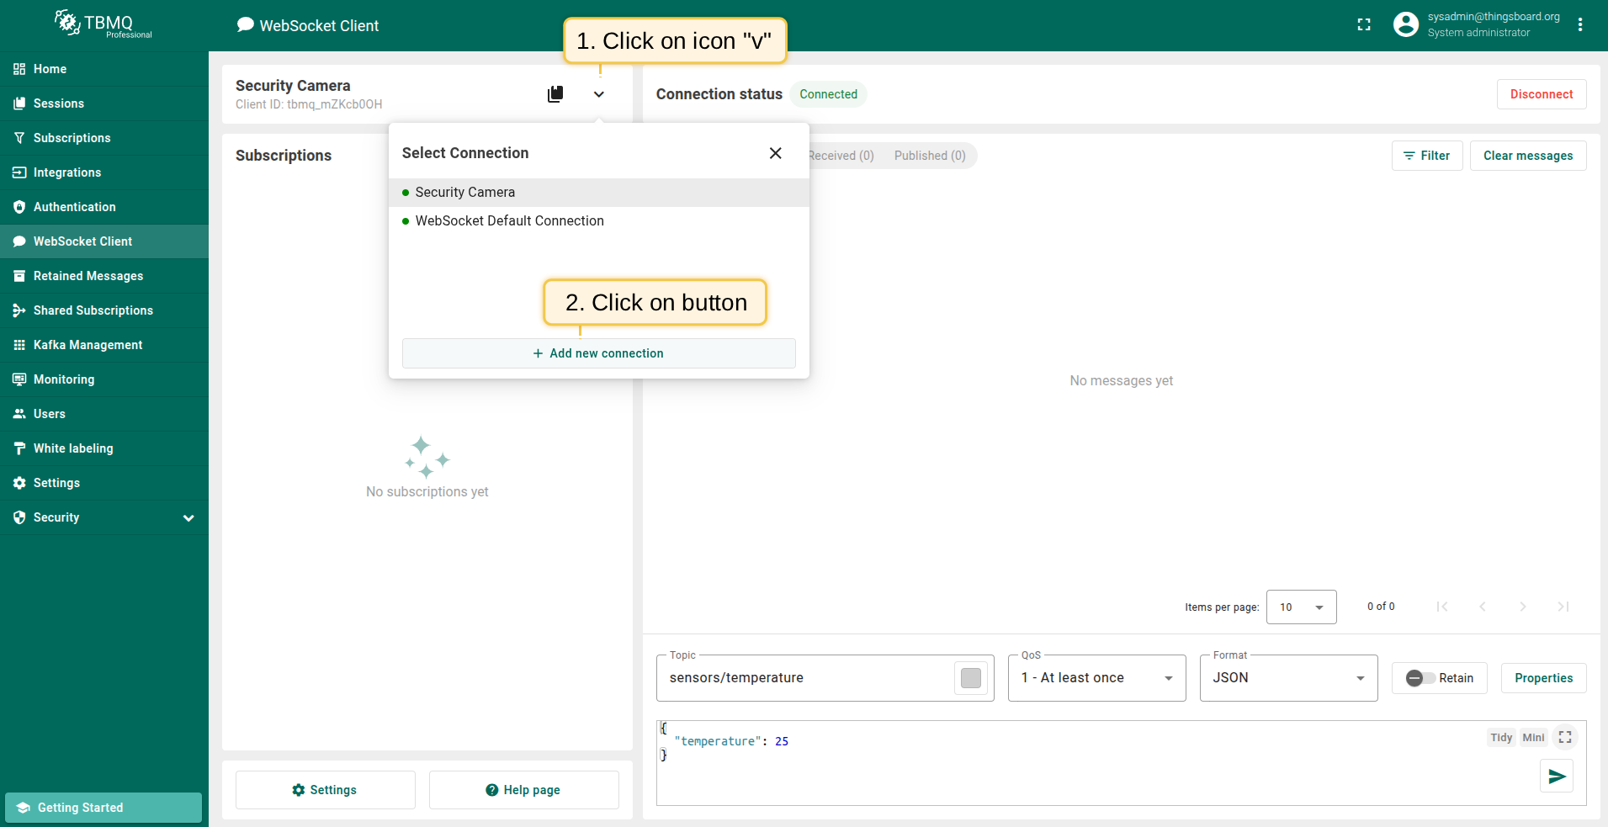
Task: Click the copy Client ID icon
Action: pos(555,94)
